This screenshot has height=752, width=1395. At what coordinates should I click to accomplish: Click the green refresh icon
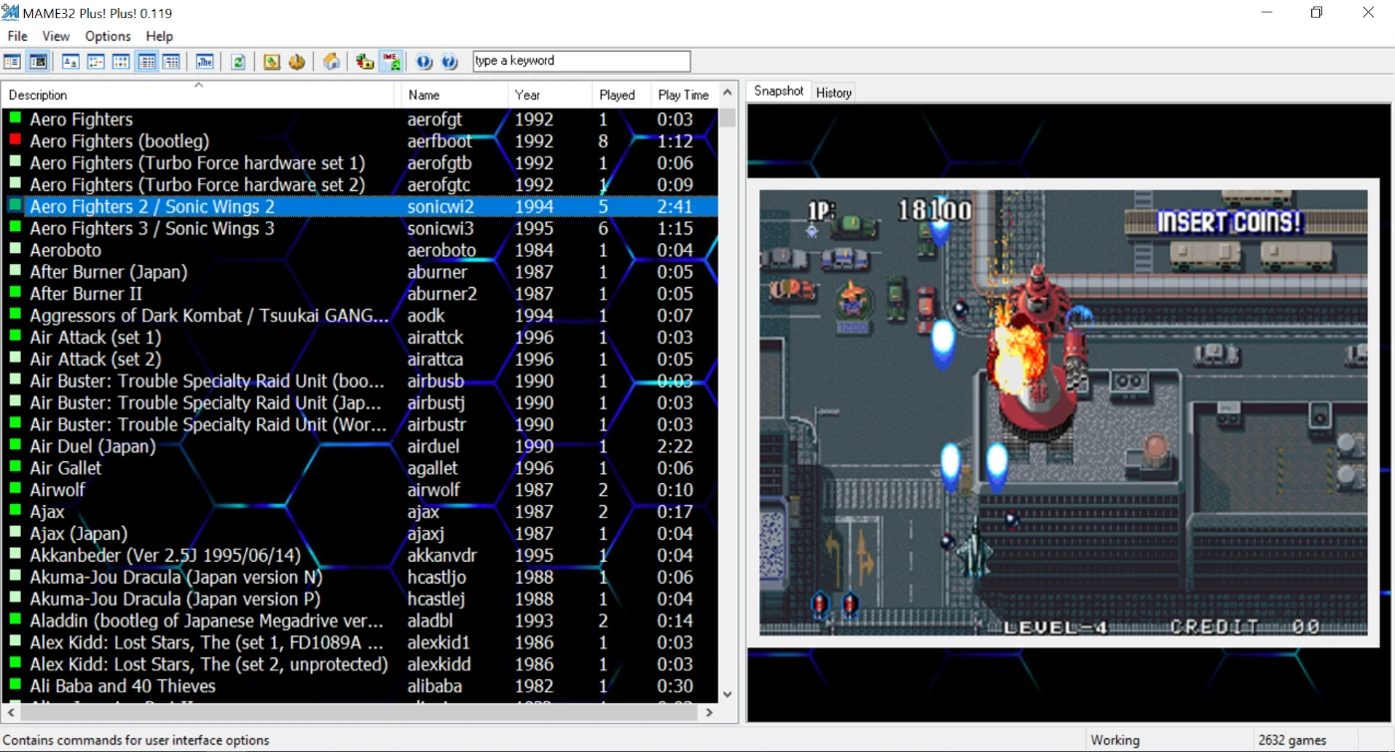pyautogui.click(x=238, y=62)
